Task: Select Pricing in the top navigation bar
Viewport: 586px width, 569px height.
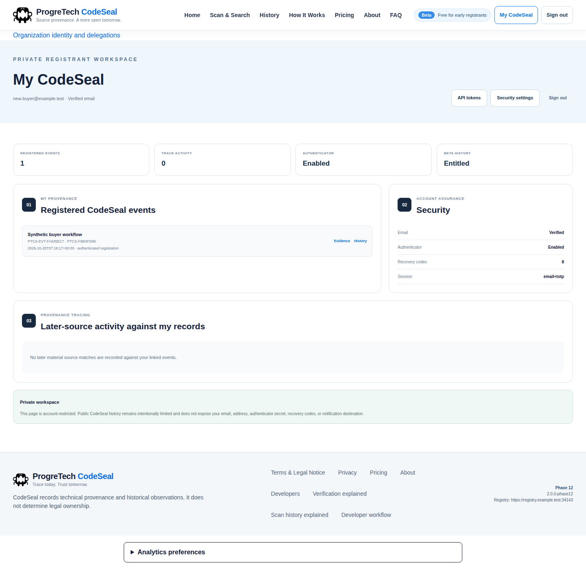Action: [344, 15]
